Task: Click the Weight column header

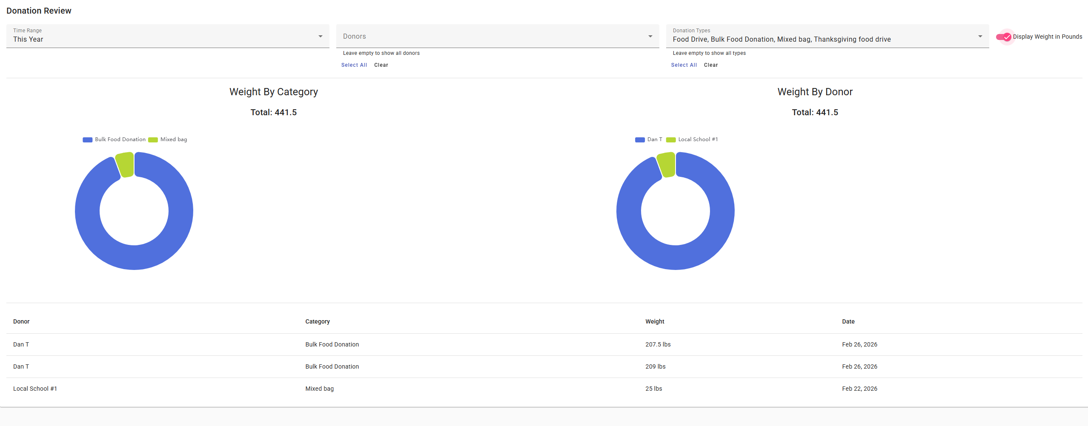Action: [654, 322]
